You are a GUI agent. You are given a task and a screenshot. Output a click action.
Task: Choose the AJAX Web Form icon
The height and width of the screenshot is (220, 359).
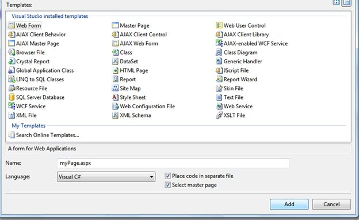click(115, 43)
